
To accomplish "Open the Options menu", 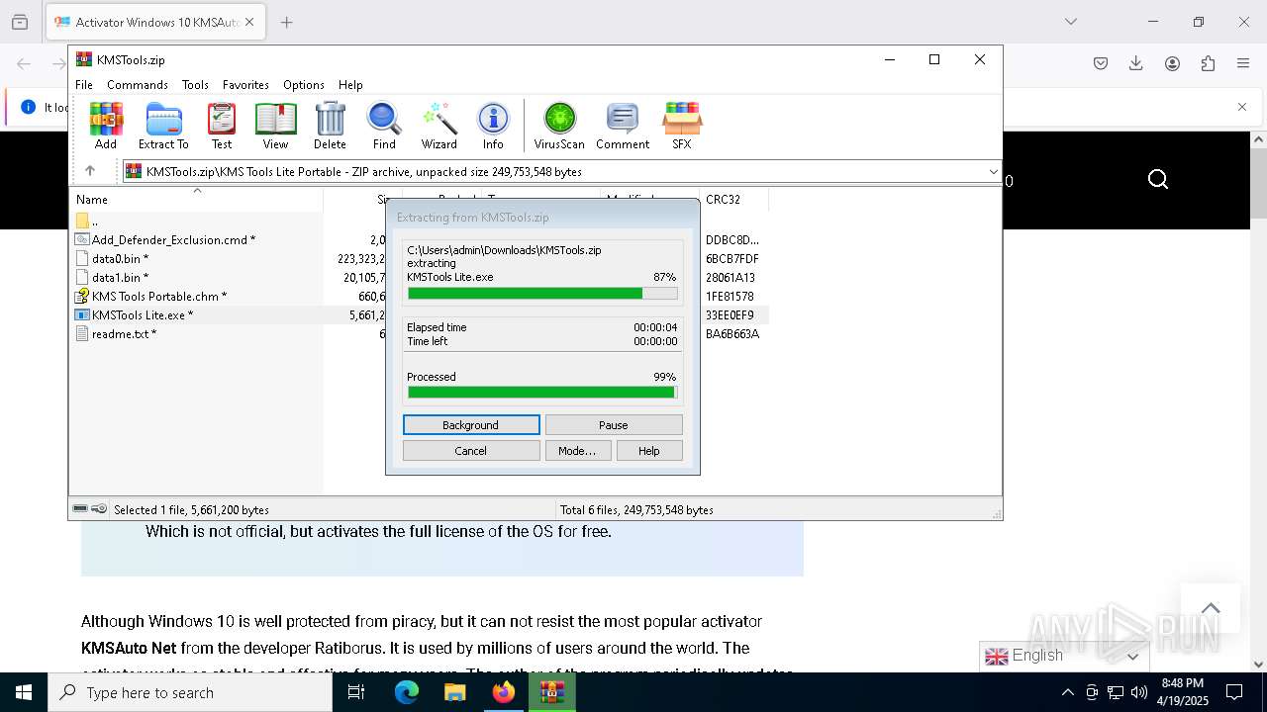I will 304,85.
